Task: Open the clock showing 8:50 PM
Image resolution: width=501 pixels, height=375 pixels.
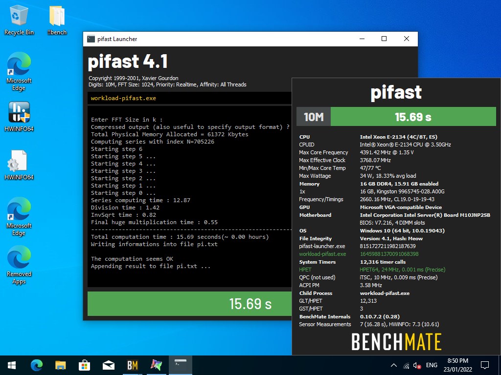Action: [457, 365]
